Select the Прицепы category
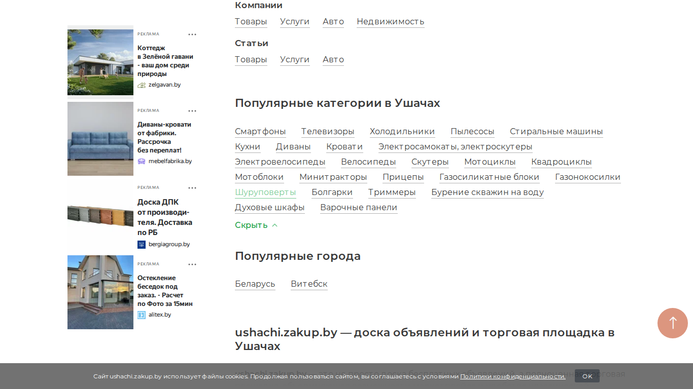Screen dimensions: 693x389 (x=403, y=177)
